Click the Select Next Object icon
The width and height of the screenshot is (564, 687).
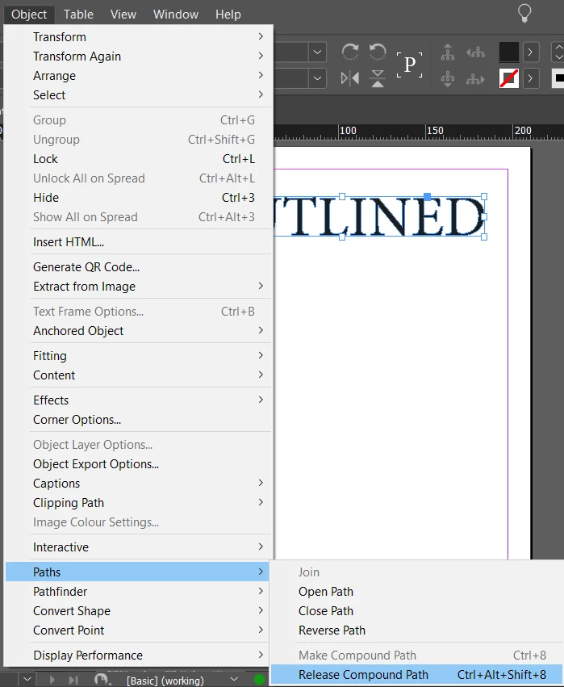click(x=475, y=79)
